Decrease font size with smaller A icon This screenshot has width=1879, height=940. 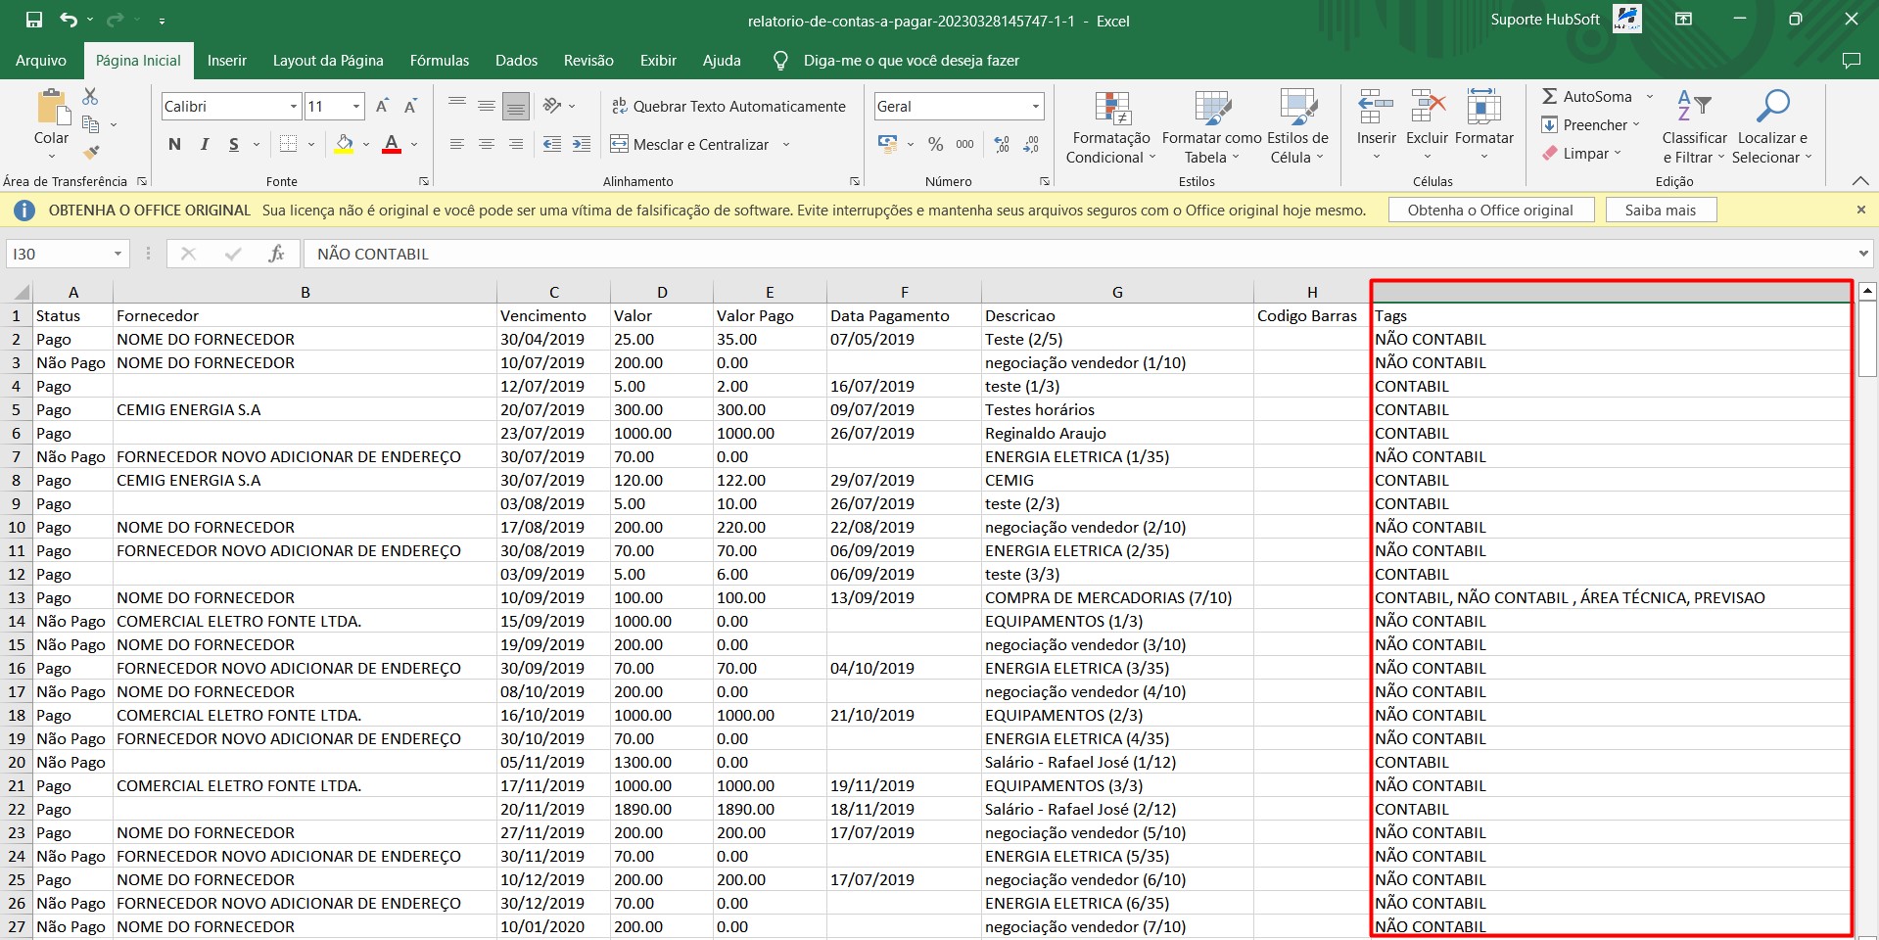(x=410, y=106)
